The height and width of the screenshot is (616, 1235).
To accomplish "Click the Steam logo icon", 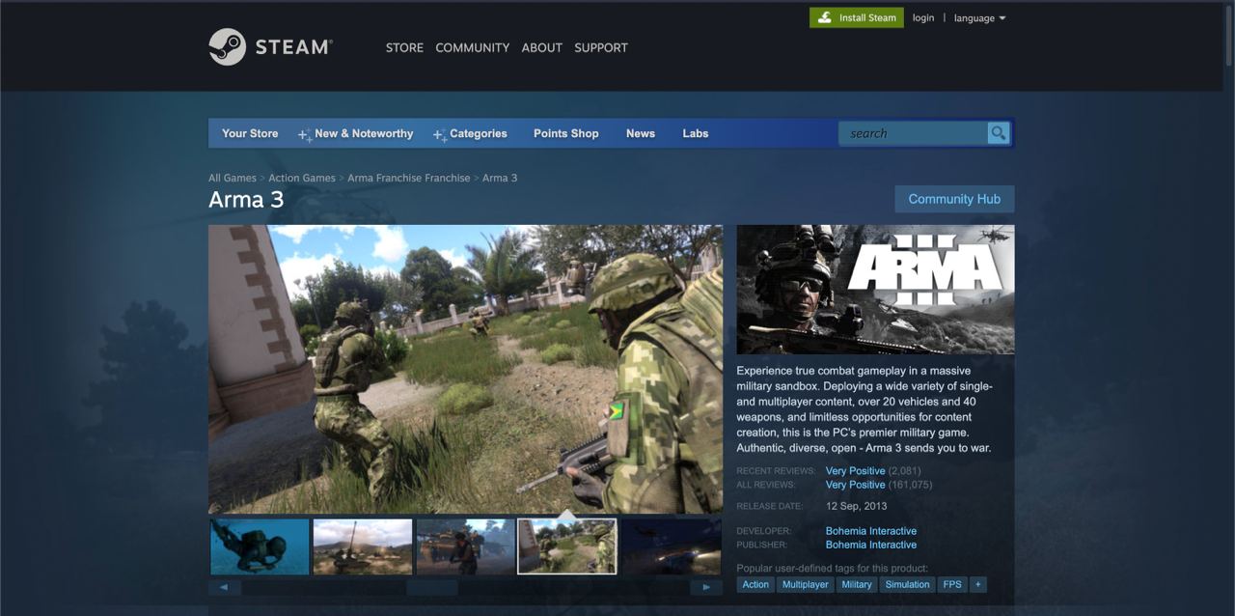I will pos(228,47).
